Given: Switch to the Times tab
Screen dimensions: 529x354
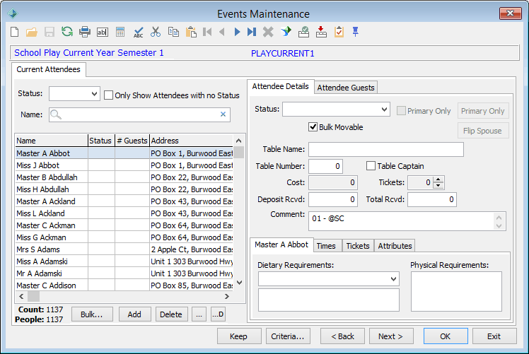Looking at the screenshot, I should click(326, 246).
